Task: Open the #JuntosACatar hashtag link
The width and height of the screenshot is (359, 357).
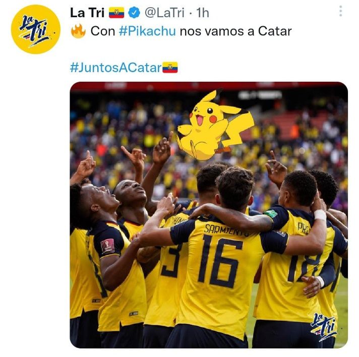Action: coord(116,68)
